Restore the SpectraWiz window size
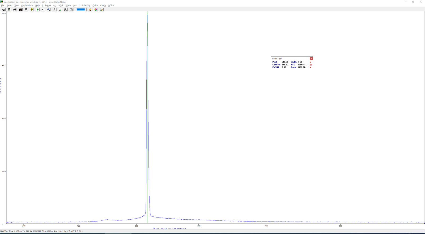Screen dimensions: 425x234 point(413,2)
